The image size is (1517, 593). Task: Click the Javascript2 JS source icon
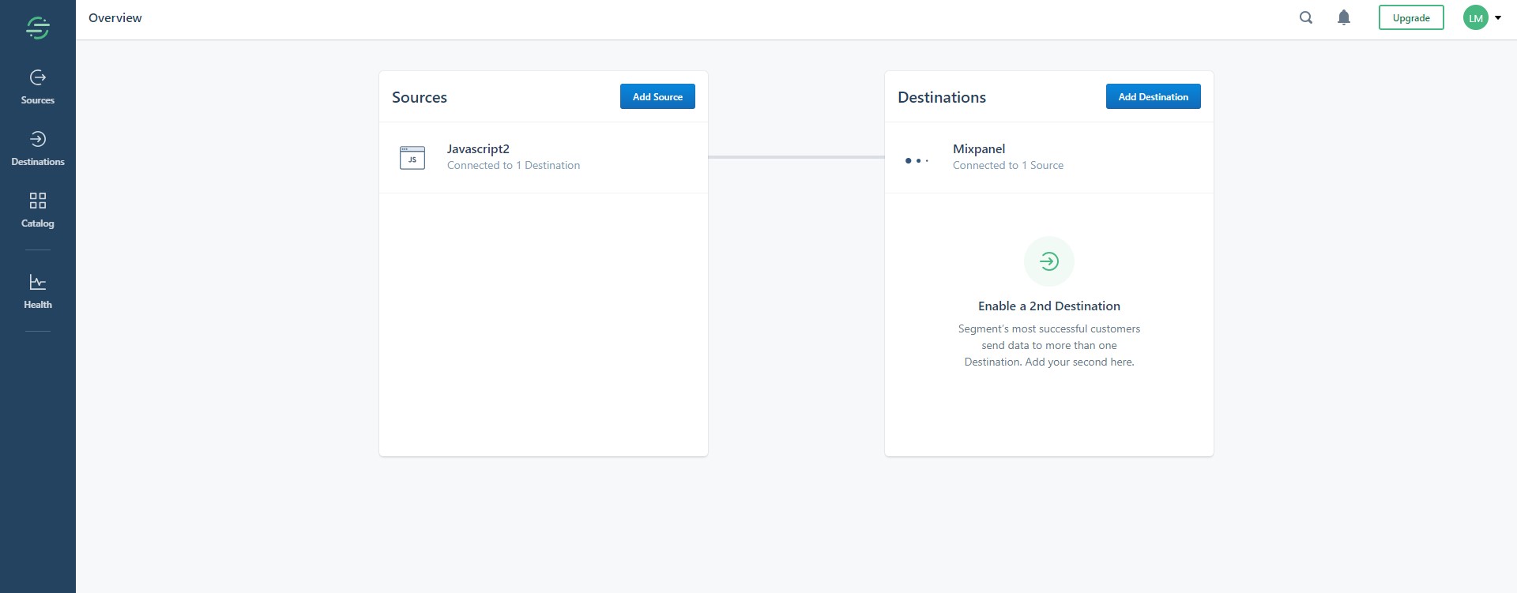click(412, 158)
